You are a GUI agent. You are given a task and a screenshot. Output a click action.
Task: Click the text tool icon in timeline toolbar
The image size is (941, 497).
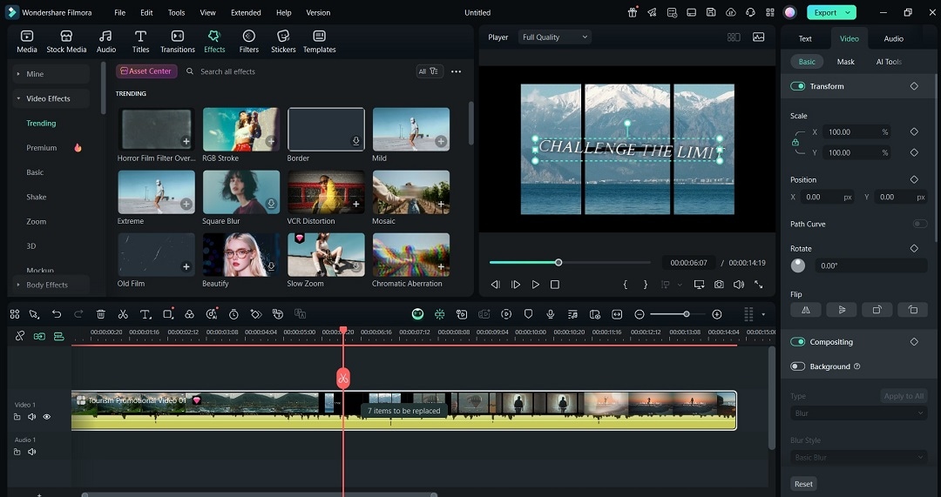point(146,314)
